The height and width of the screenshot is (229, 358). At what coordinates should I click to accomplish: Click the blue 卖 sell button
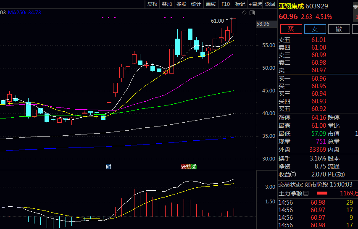point(315,29)
